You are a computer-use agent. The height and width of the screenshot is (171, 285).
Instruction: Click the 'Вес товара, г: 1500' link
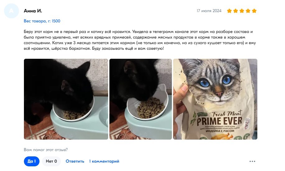point(42,21)
